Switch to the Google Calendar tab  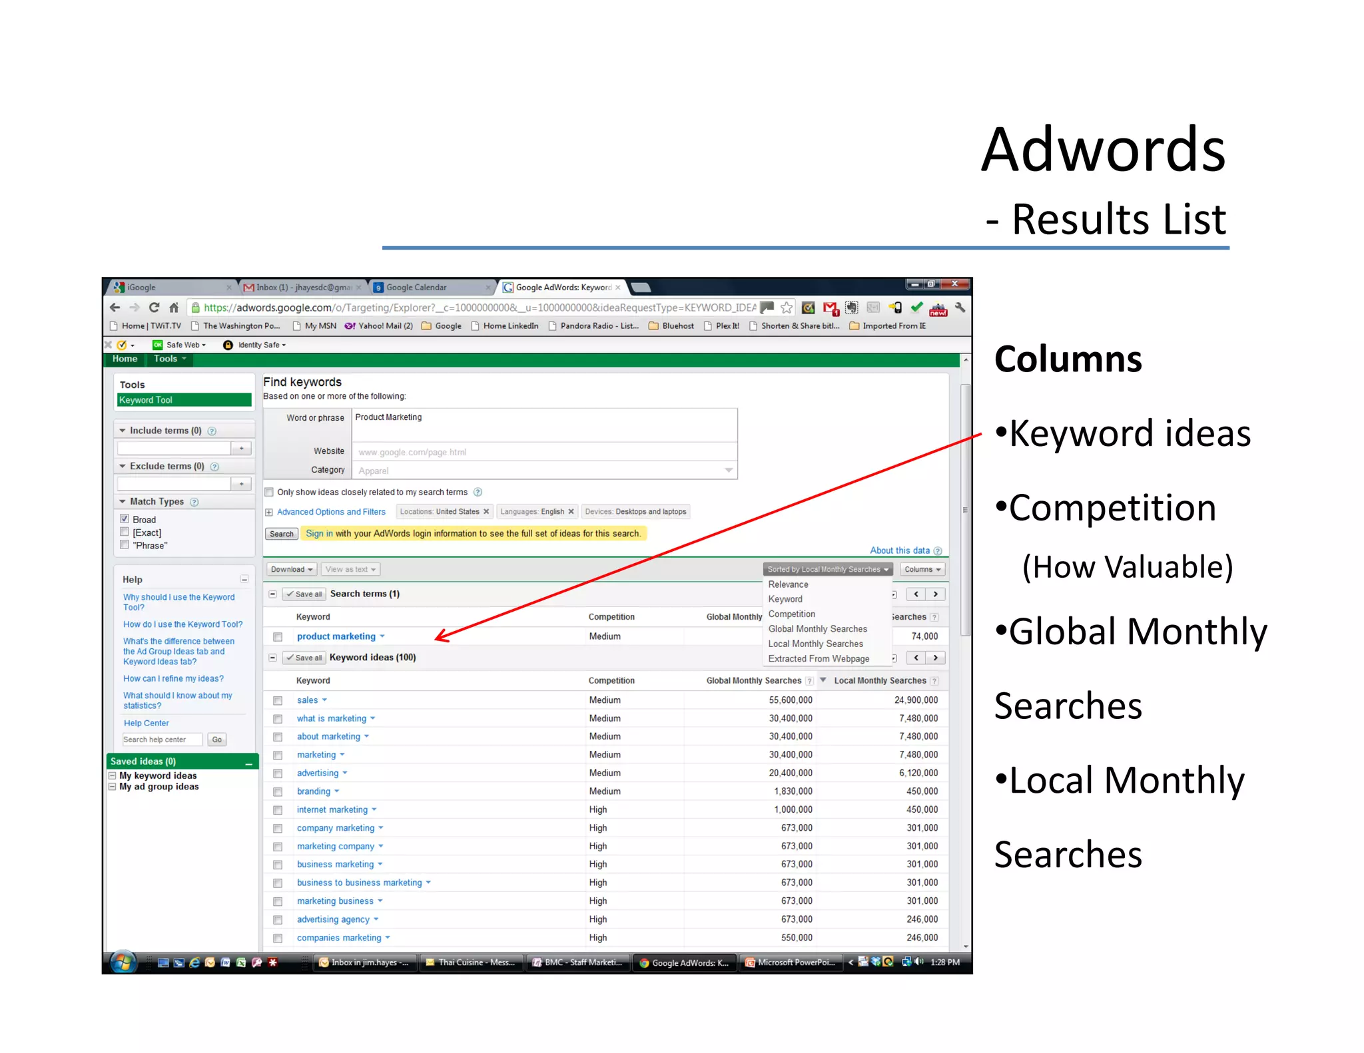[x=430, y=288]
